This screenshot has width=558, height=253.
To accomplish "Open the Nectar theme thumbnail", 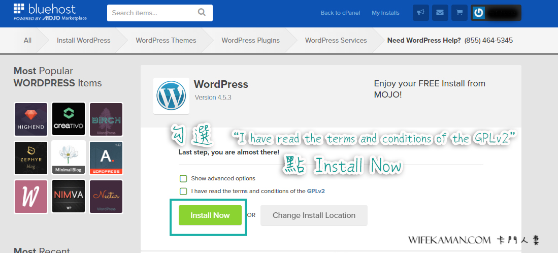I will coord(106,197).
